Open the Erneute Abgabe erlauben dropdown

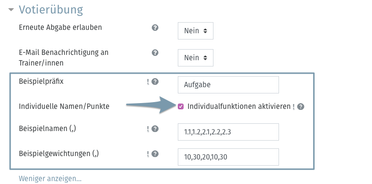pos(196,31)
